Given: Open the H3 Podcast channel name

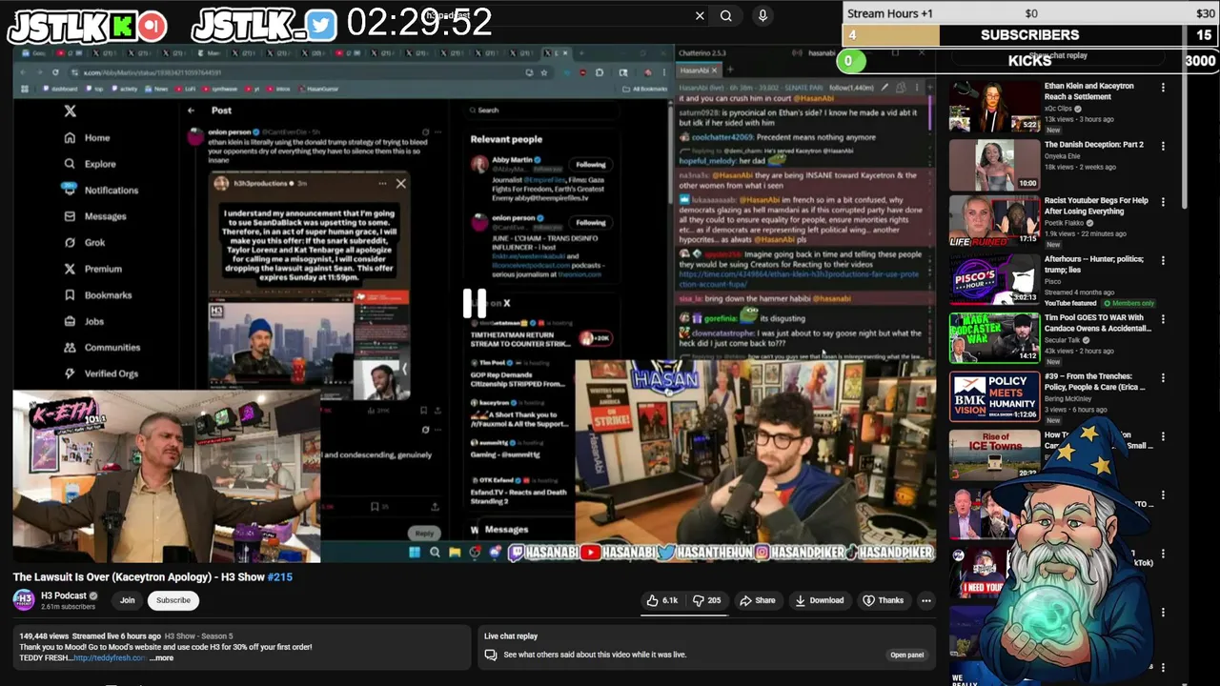Looking at the screenshot, I should pyautogui.click(x=63, y=595).
